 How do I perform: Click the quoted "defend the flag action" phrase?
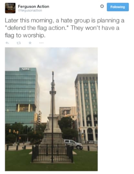click(x=36, y=28)
